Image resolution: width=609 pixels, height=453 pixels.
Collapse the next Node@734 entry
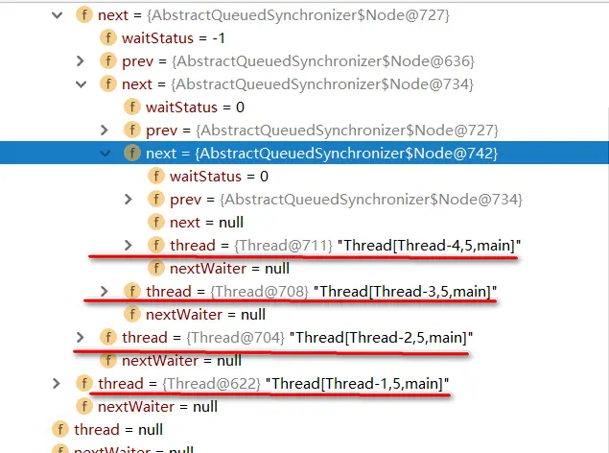pos(81,84)
